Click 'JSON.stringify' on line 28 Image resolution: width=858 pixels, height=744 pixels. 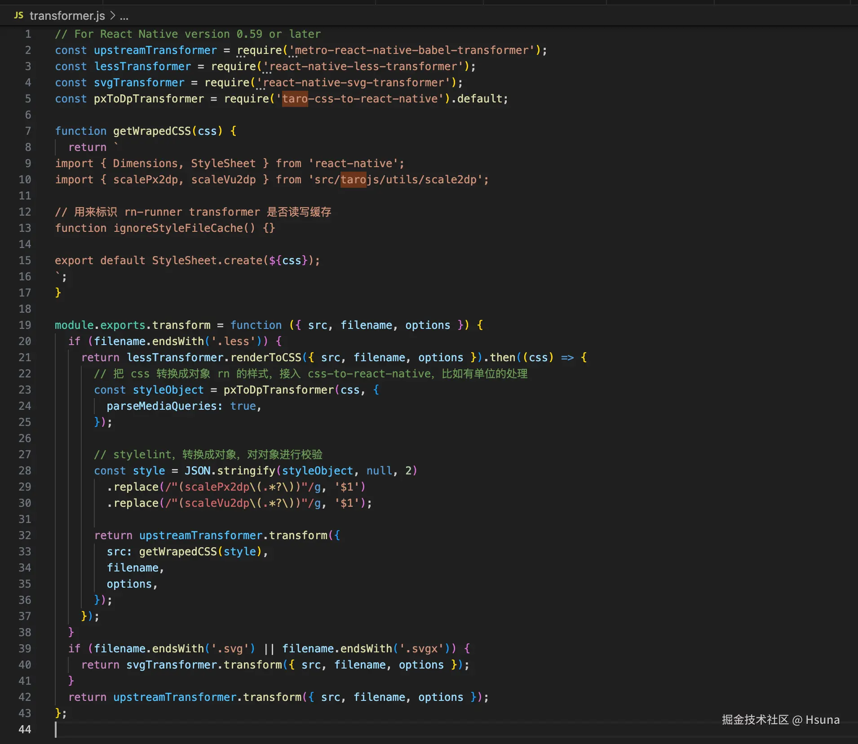pos(230,471)
